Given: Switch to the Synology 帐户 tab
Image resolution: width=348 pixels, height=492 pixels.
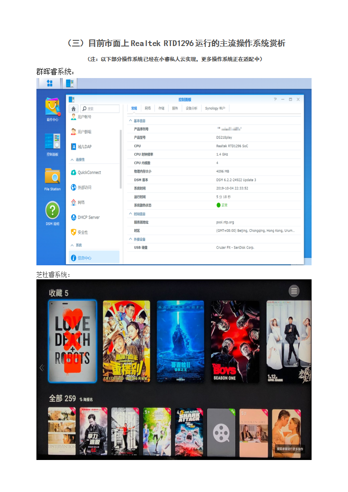Looking at the screenshot, I should tap(215, 108).
